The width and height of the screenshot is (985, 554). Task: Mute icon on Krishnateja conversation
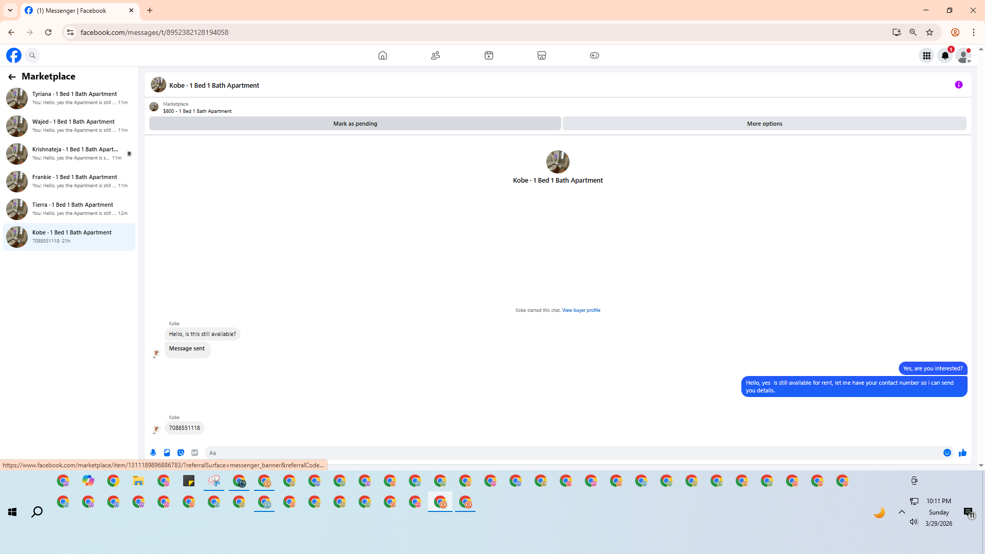129,154
